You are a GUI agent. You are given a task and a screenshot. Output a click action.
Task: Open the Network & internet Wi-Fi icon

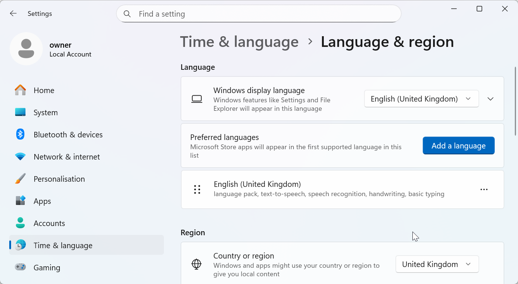pos(20,157)
